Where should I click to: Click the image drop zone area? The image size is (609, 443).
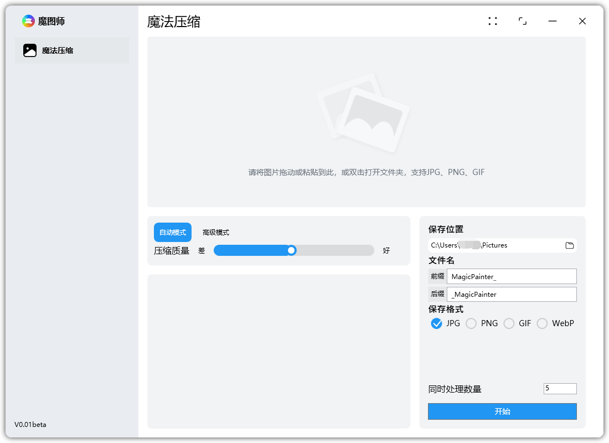point(365,122)
